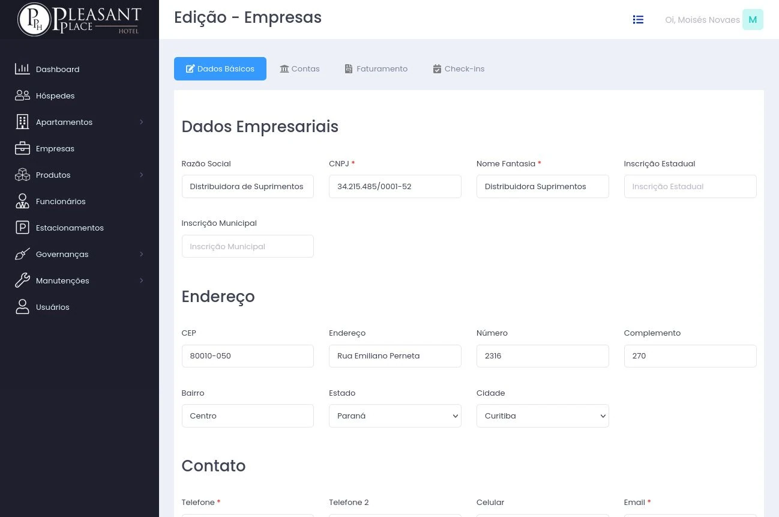The height and width of the screenshot is (517, 779).
Task: Click the CNPJ input field
Action: [x=395, y=187]
